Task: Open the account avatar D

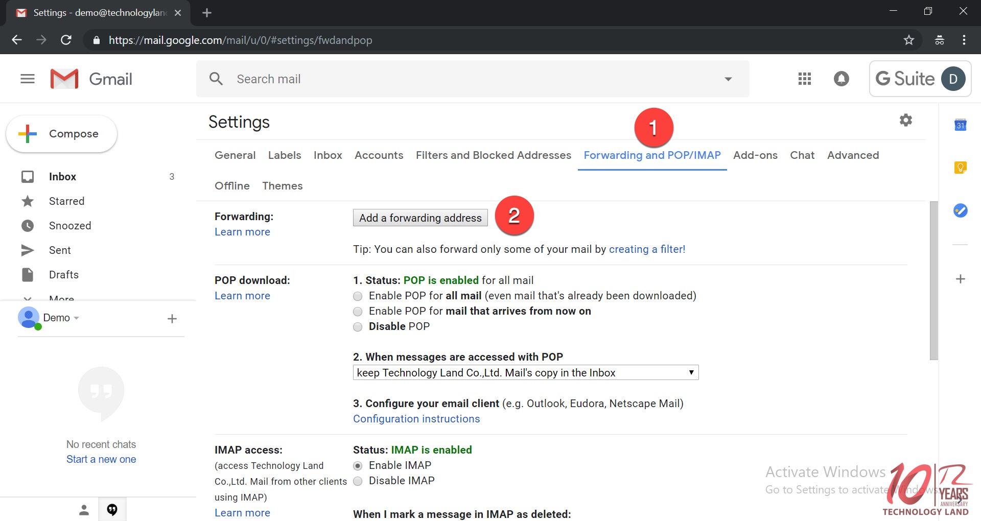Action: point(953,79)
